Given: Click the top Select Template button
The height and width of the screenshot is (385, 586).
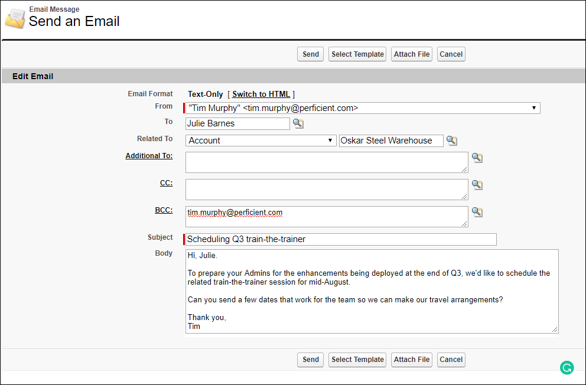Looking at the screenshot, I should coord(357,54).
